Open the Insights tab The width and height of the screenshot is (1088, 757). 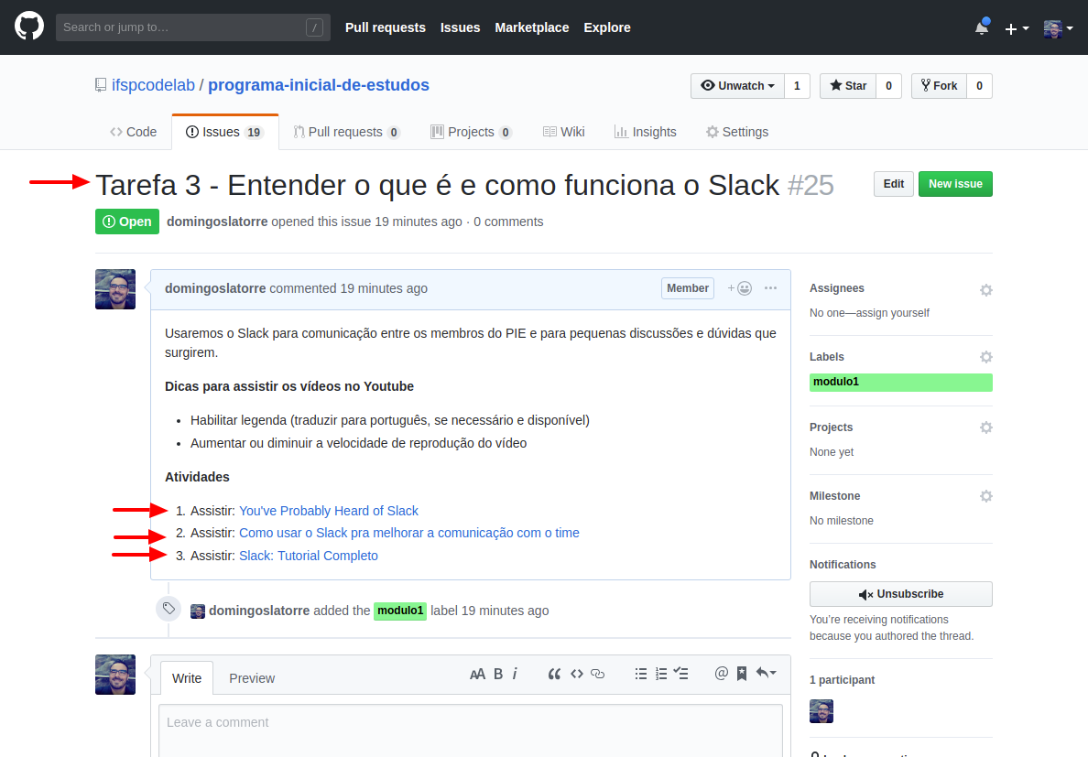pos(645,132)
